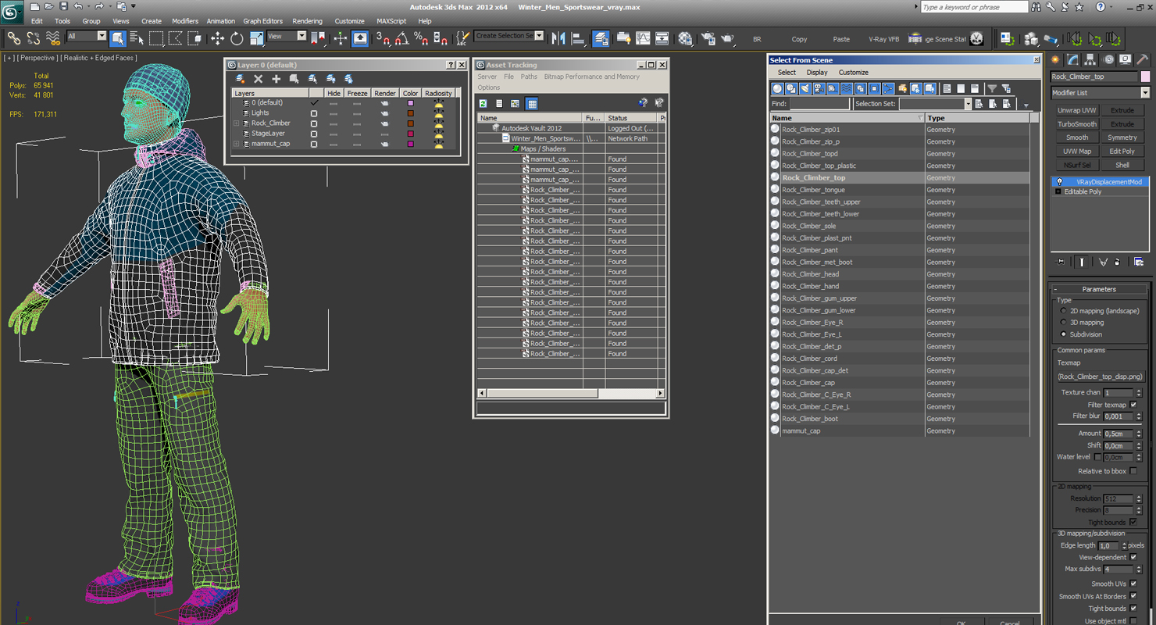Select the Select and Link tool
Viewport: 1156px width, 625px height.
(x=14, y=37)
